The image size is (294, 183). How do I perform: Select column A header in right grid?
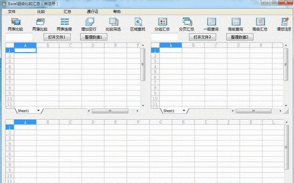pos(170,45)
